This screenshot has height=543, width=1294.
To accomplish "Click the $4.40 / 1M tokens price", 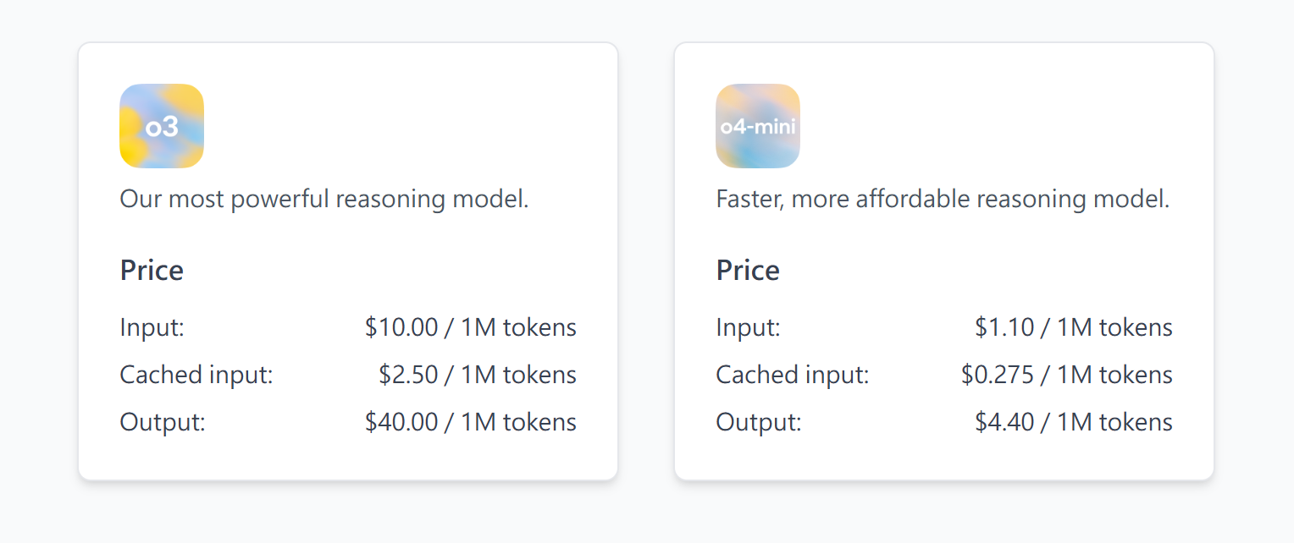I will point(1074,422).
